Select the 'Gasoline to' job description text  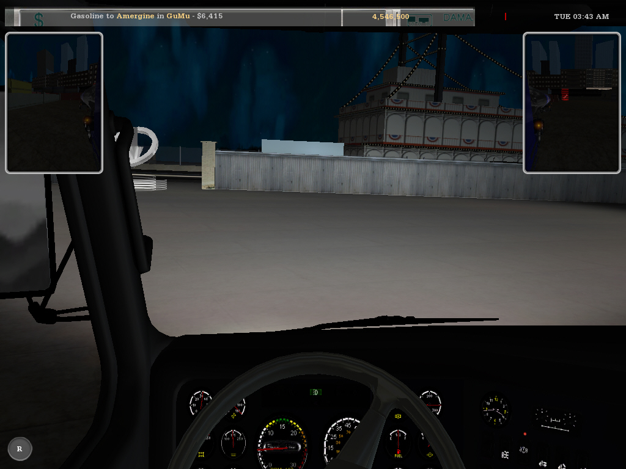[x=92, y=16]
